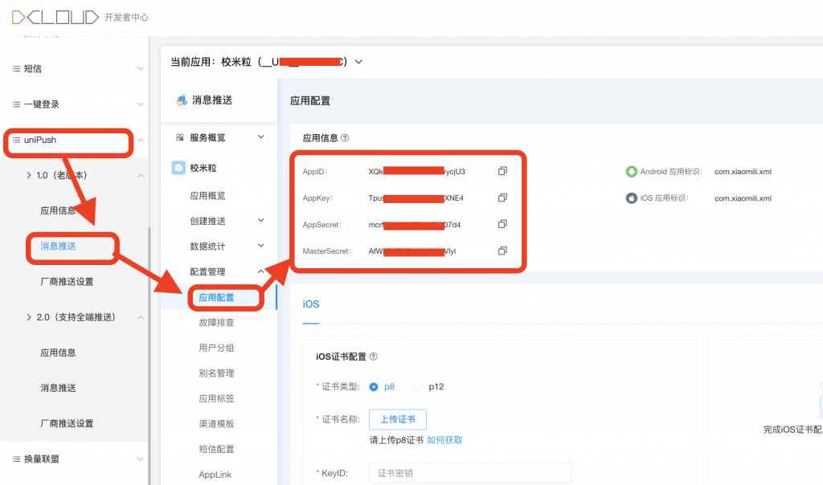Switch to the iOS tab

click(x=311, y=304)
